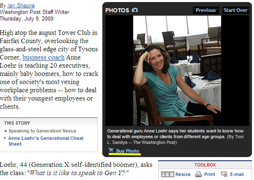Click the TOOLBOX header
The image size is (254, 180).
point(205,165)
